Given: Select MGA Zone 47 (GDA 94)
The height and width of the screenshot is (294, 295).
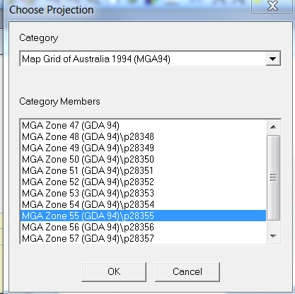Looking at the screenshot, I should coord(143,125).
